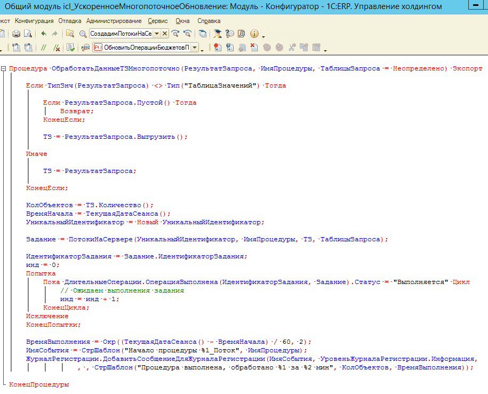Click the procedure box showing ОбновитьОперацииБюджетовП

142,48
